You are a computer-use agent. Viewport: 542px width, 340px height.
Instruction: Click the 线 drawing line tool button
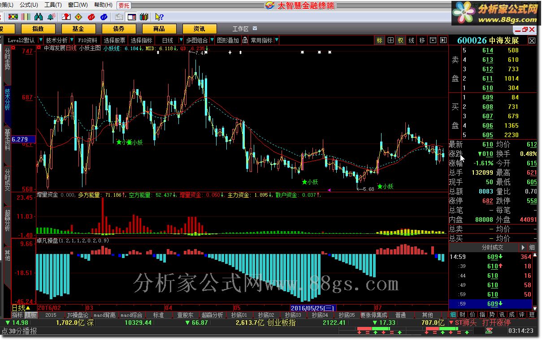411,40
